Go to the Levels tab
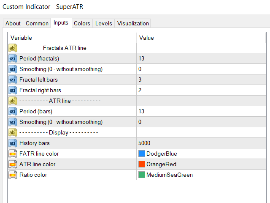 104,23
